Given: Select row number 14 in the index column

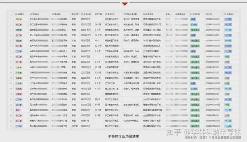Looking at the screenshot, I should [11, 89].
